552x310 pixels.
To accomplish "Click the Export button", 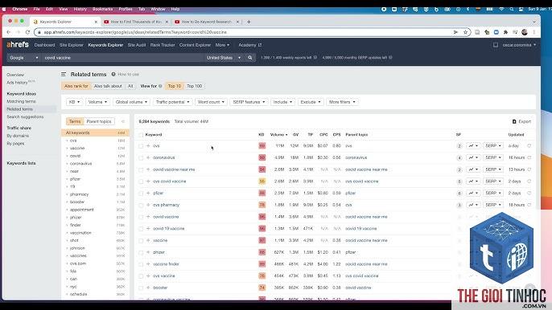I will point(521,121).
